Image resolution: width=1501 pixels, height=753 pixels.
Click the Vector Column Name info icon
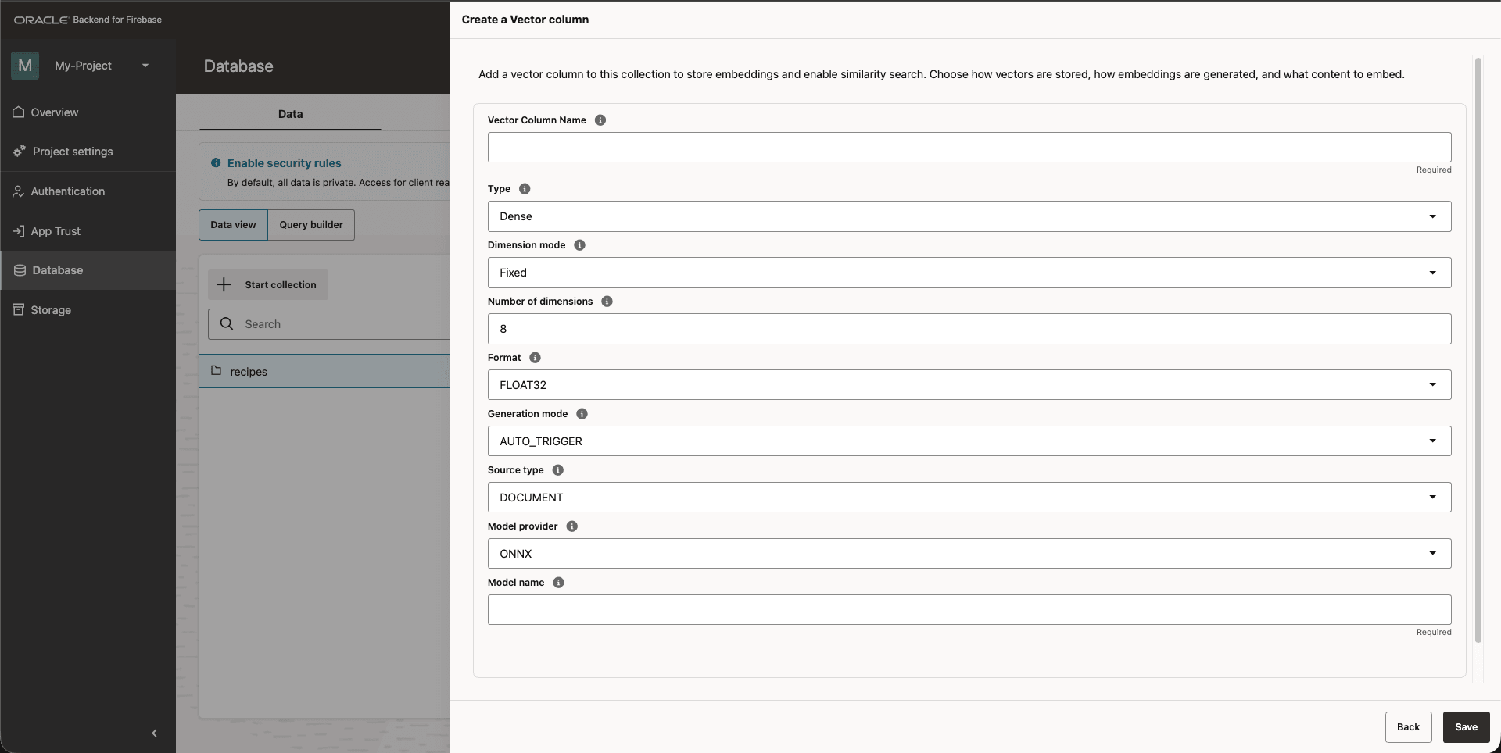600,120
